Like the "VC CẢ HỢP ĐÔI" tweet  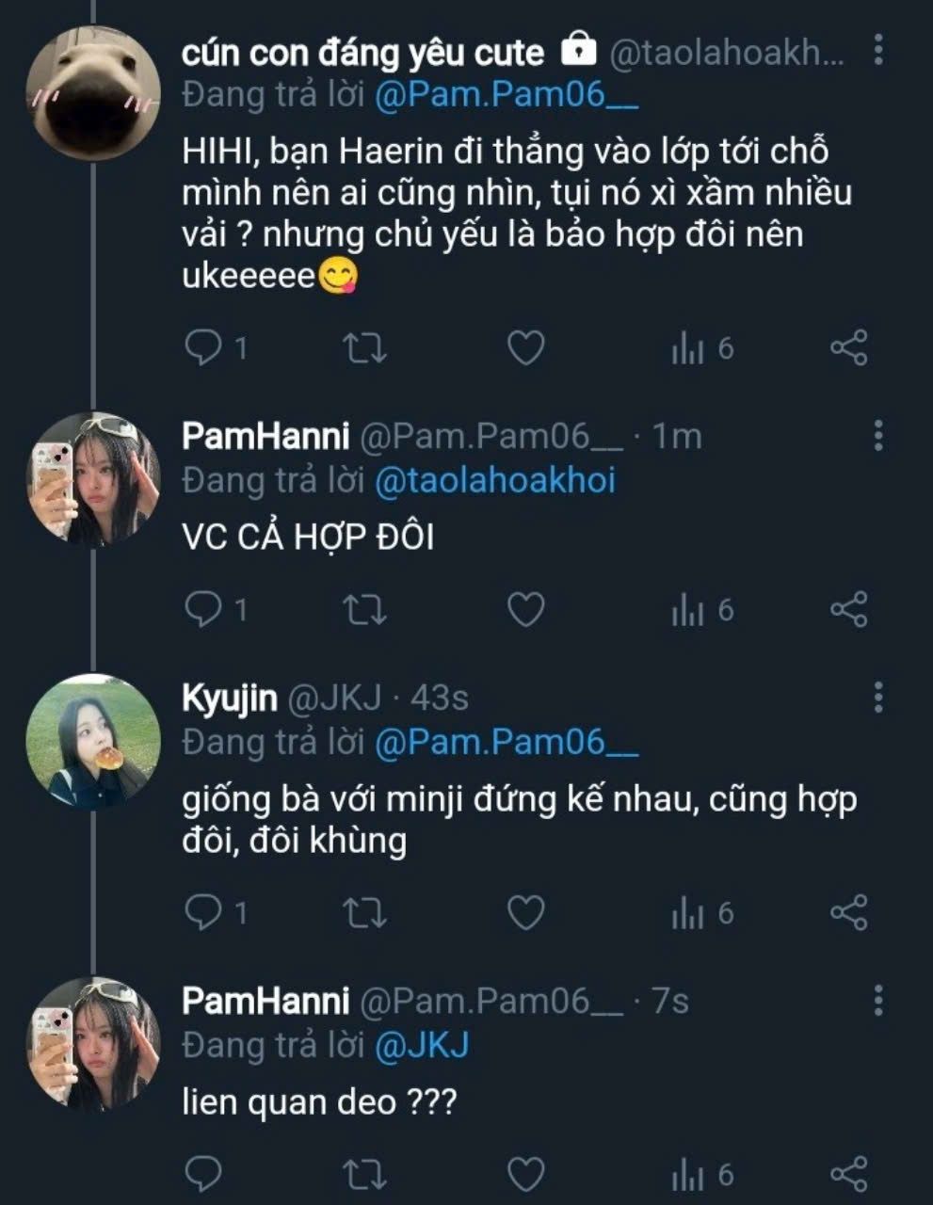525,610
